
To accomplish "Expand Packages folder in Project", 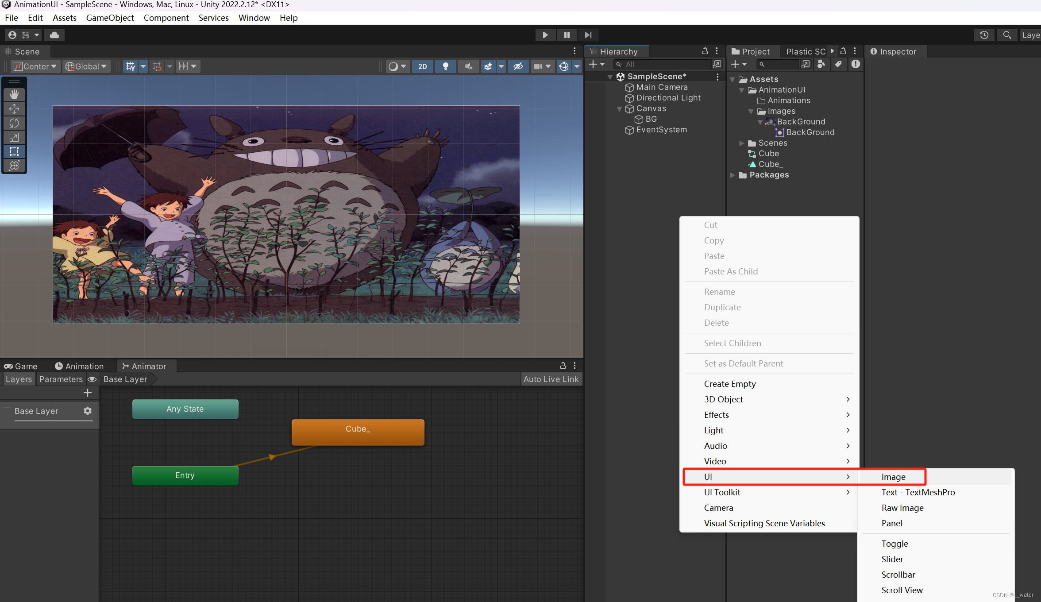I will [x=733, y=175].
